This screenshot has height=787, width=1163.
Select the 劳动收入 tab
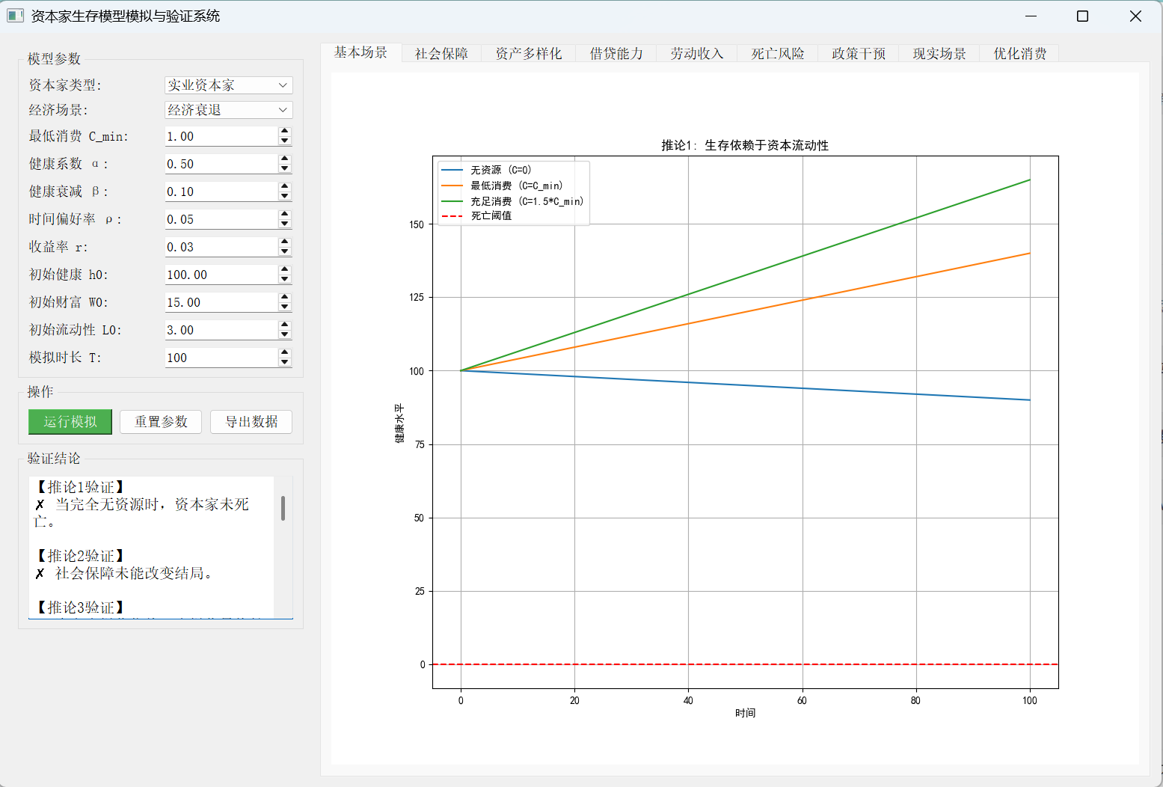697,54
